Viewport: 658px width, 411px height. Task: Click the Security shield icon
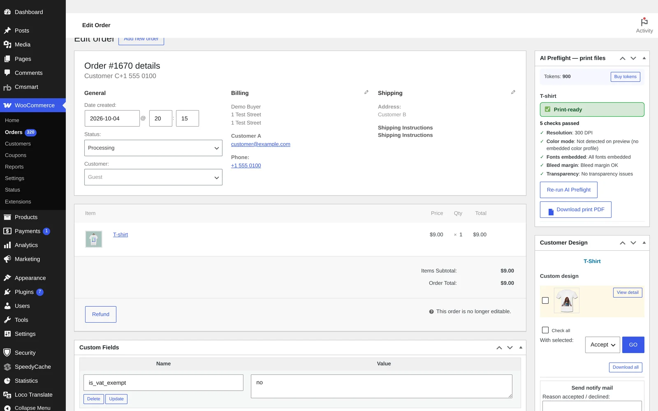pyautogui.click(x=7, y=353)
